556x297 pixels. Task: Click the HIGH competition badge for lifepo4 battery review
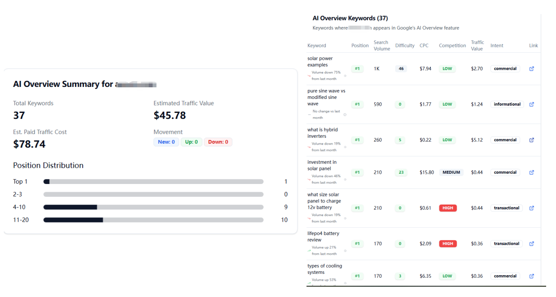coord(448,244)
